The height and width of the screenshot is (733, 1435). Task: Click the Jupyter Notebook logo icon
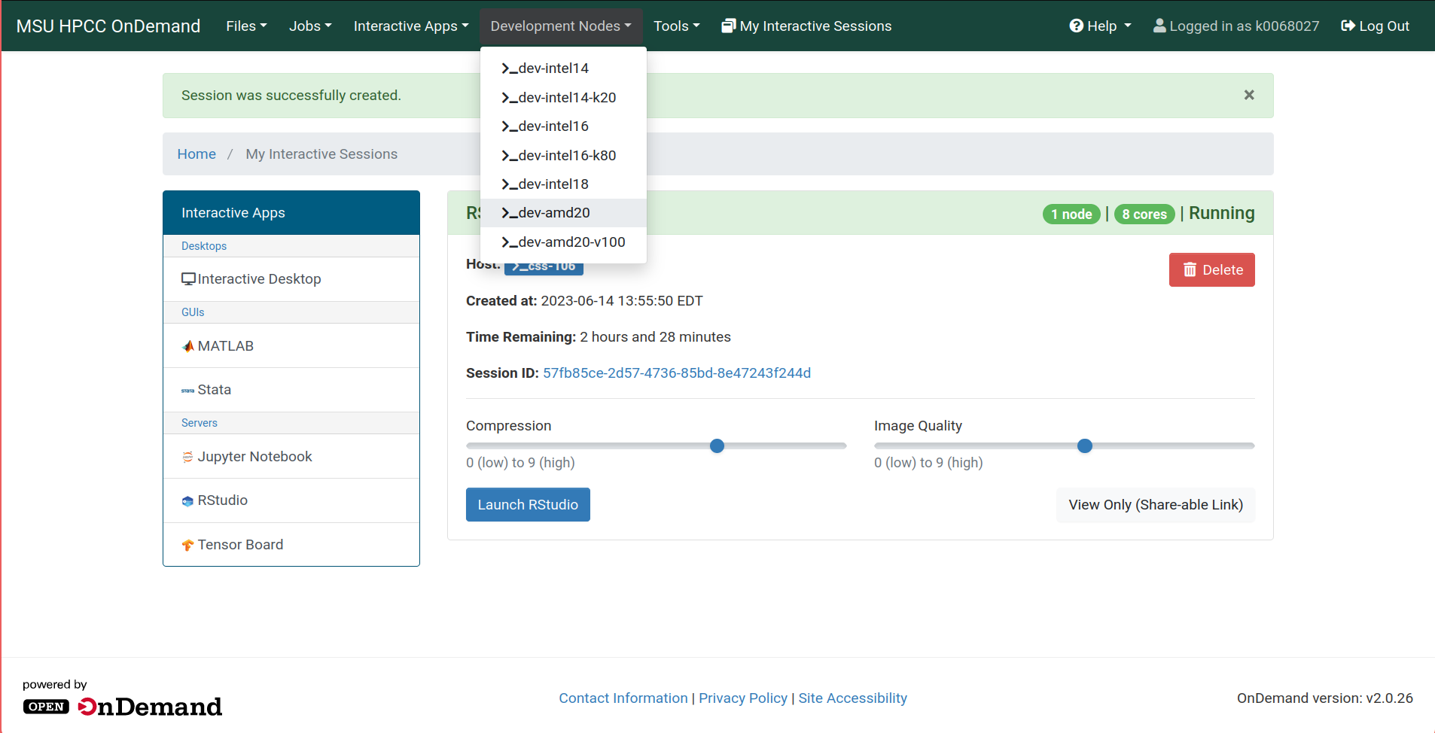[188, 457]
